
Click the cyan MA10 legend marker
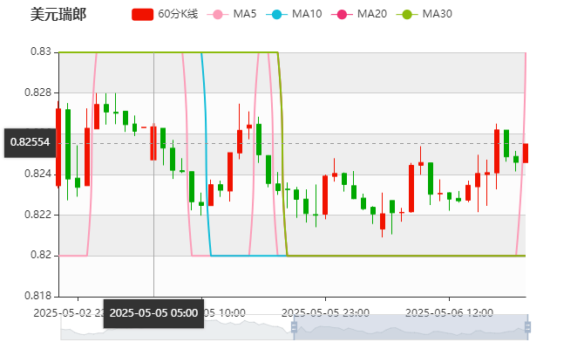tap(276, 15)
